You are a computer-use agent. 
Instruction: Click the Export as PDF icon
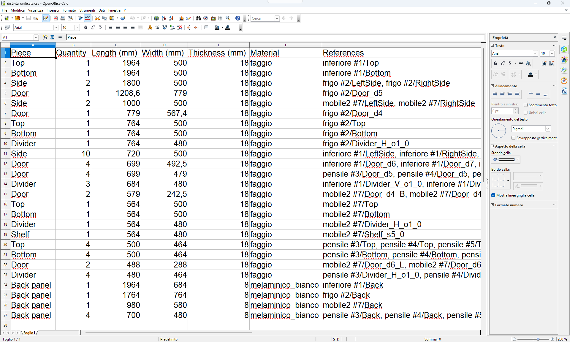56,18
